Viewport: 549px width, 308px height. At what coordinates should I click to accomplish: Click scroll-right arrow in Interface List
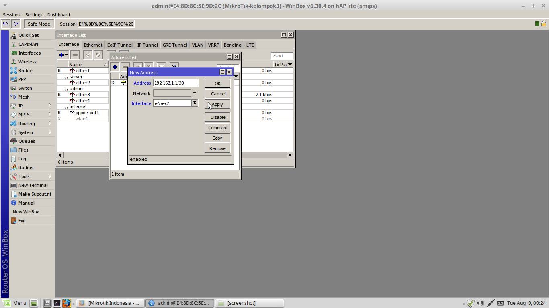coord(290,155)
